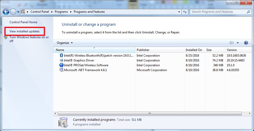The width and height of the screenshot is (254, 131).
Task: Click the Intel Graphics Driver icon
Action: tap(61, 60)
